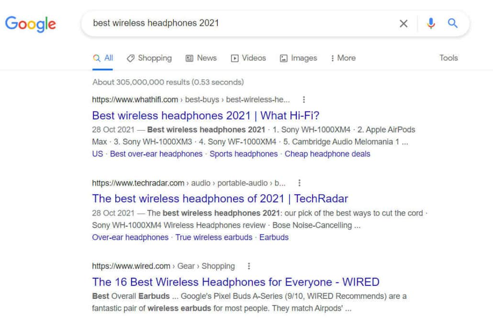493x328 pixels.
Task: Clear the search box with X icon
Action: coord(403,23)
